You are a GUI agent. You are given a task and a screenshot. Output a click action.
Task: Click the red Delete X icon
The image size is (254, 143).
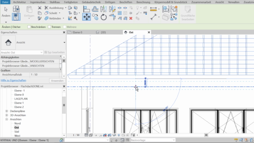point(131,18)
